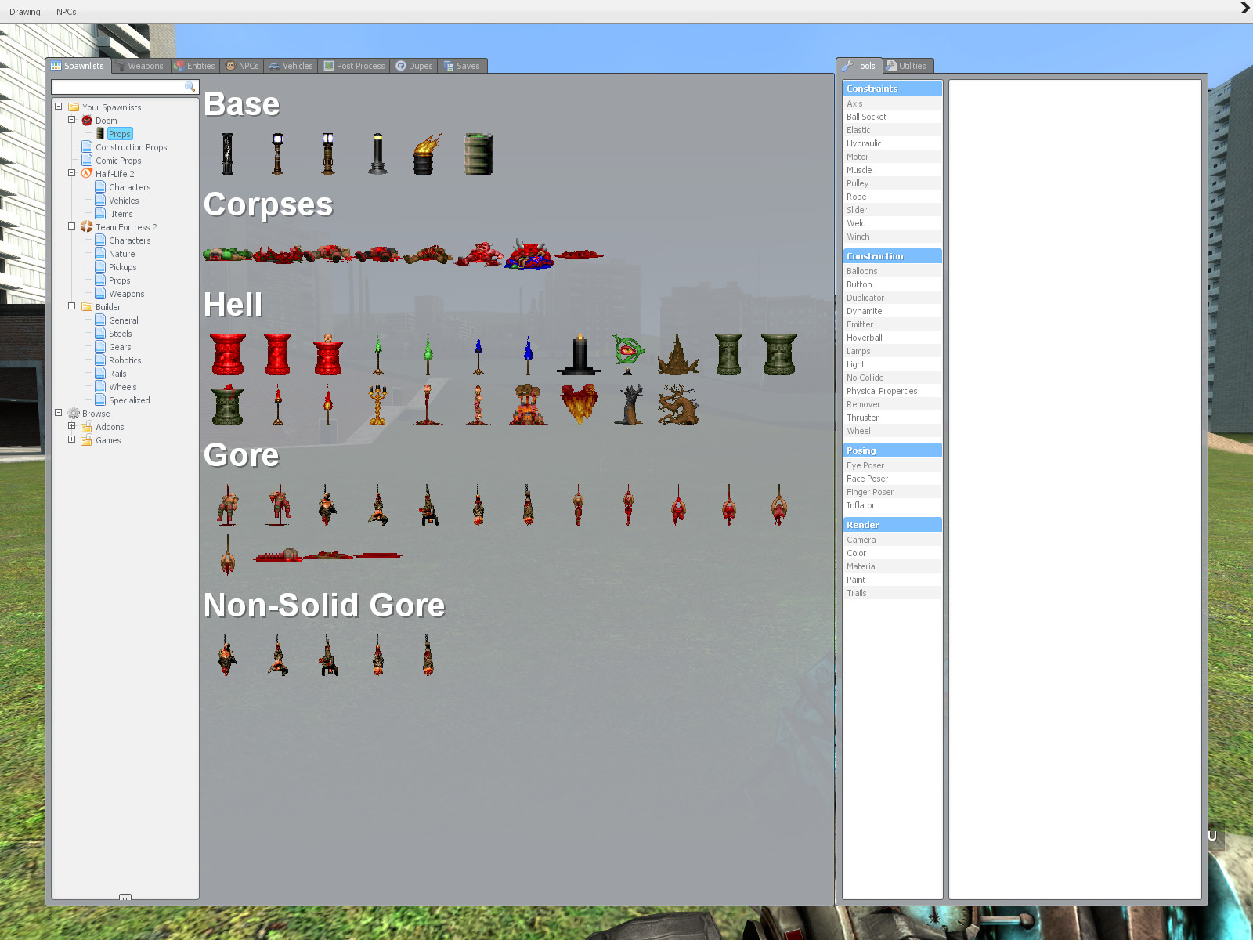Expand the Games tree node
Screen dimensions: 1253x940
coord(72,439)
